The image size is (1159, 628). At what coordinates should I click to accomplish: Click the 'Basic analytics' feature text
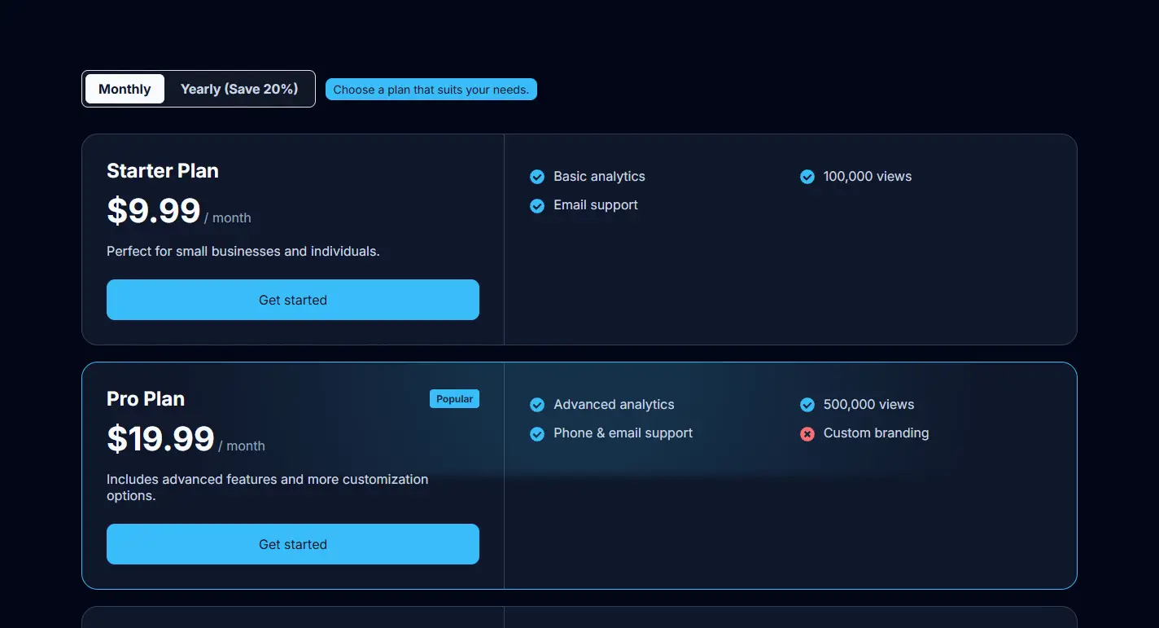pos(599,176)
